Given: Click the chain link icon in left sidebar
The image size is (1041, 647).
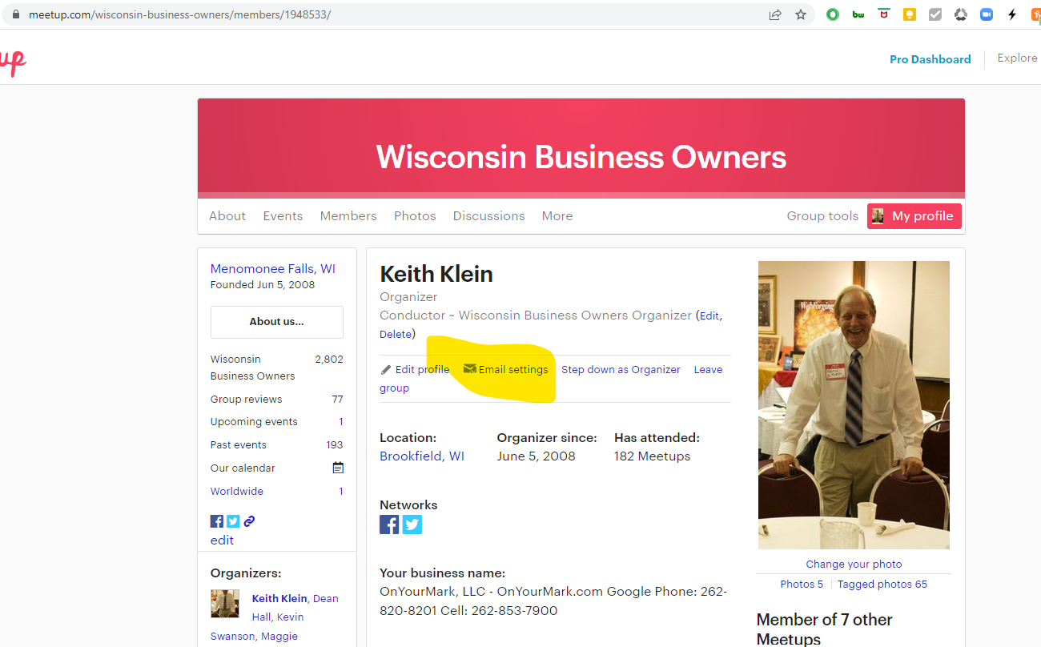Looking at the screenshot, I should (249, 521).
